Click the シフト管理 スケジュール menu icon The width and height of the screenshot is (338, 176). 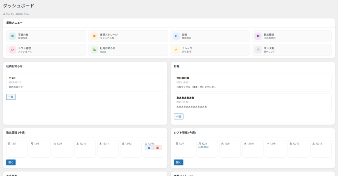tap(13, 50)
